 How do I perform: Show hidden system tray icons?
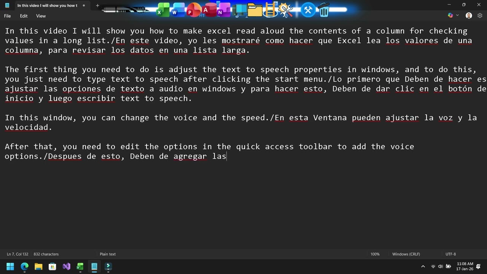(x=423, y=266)
